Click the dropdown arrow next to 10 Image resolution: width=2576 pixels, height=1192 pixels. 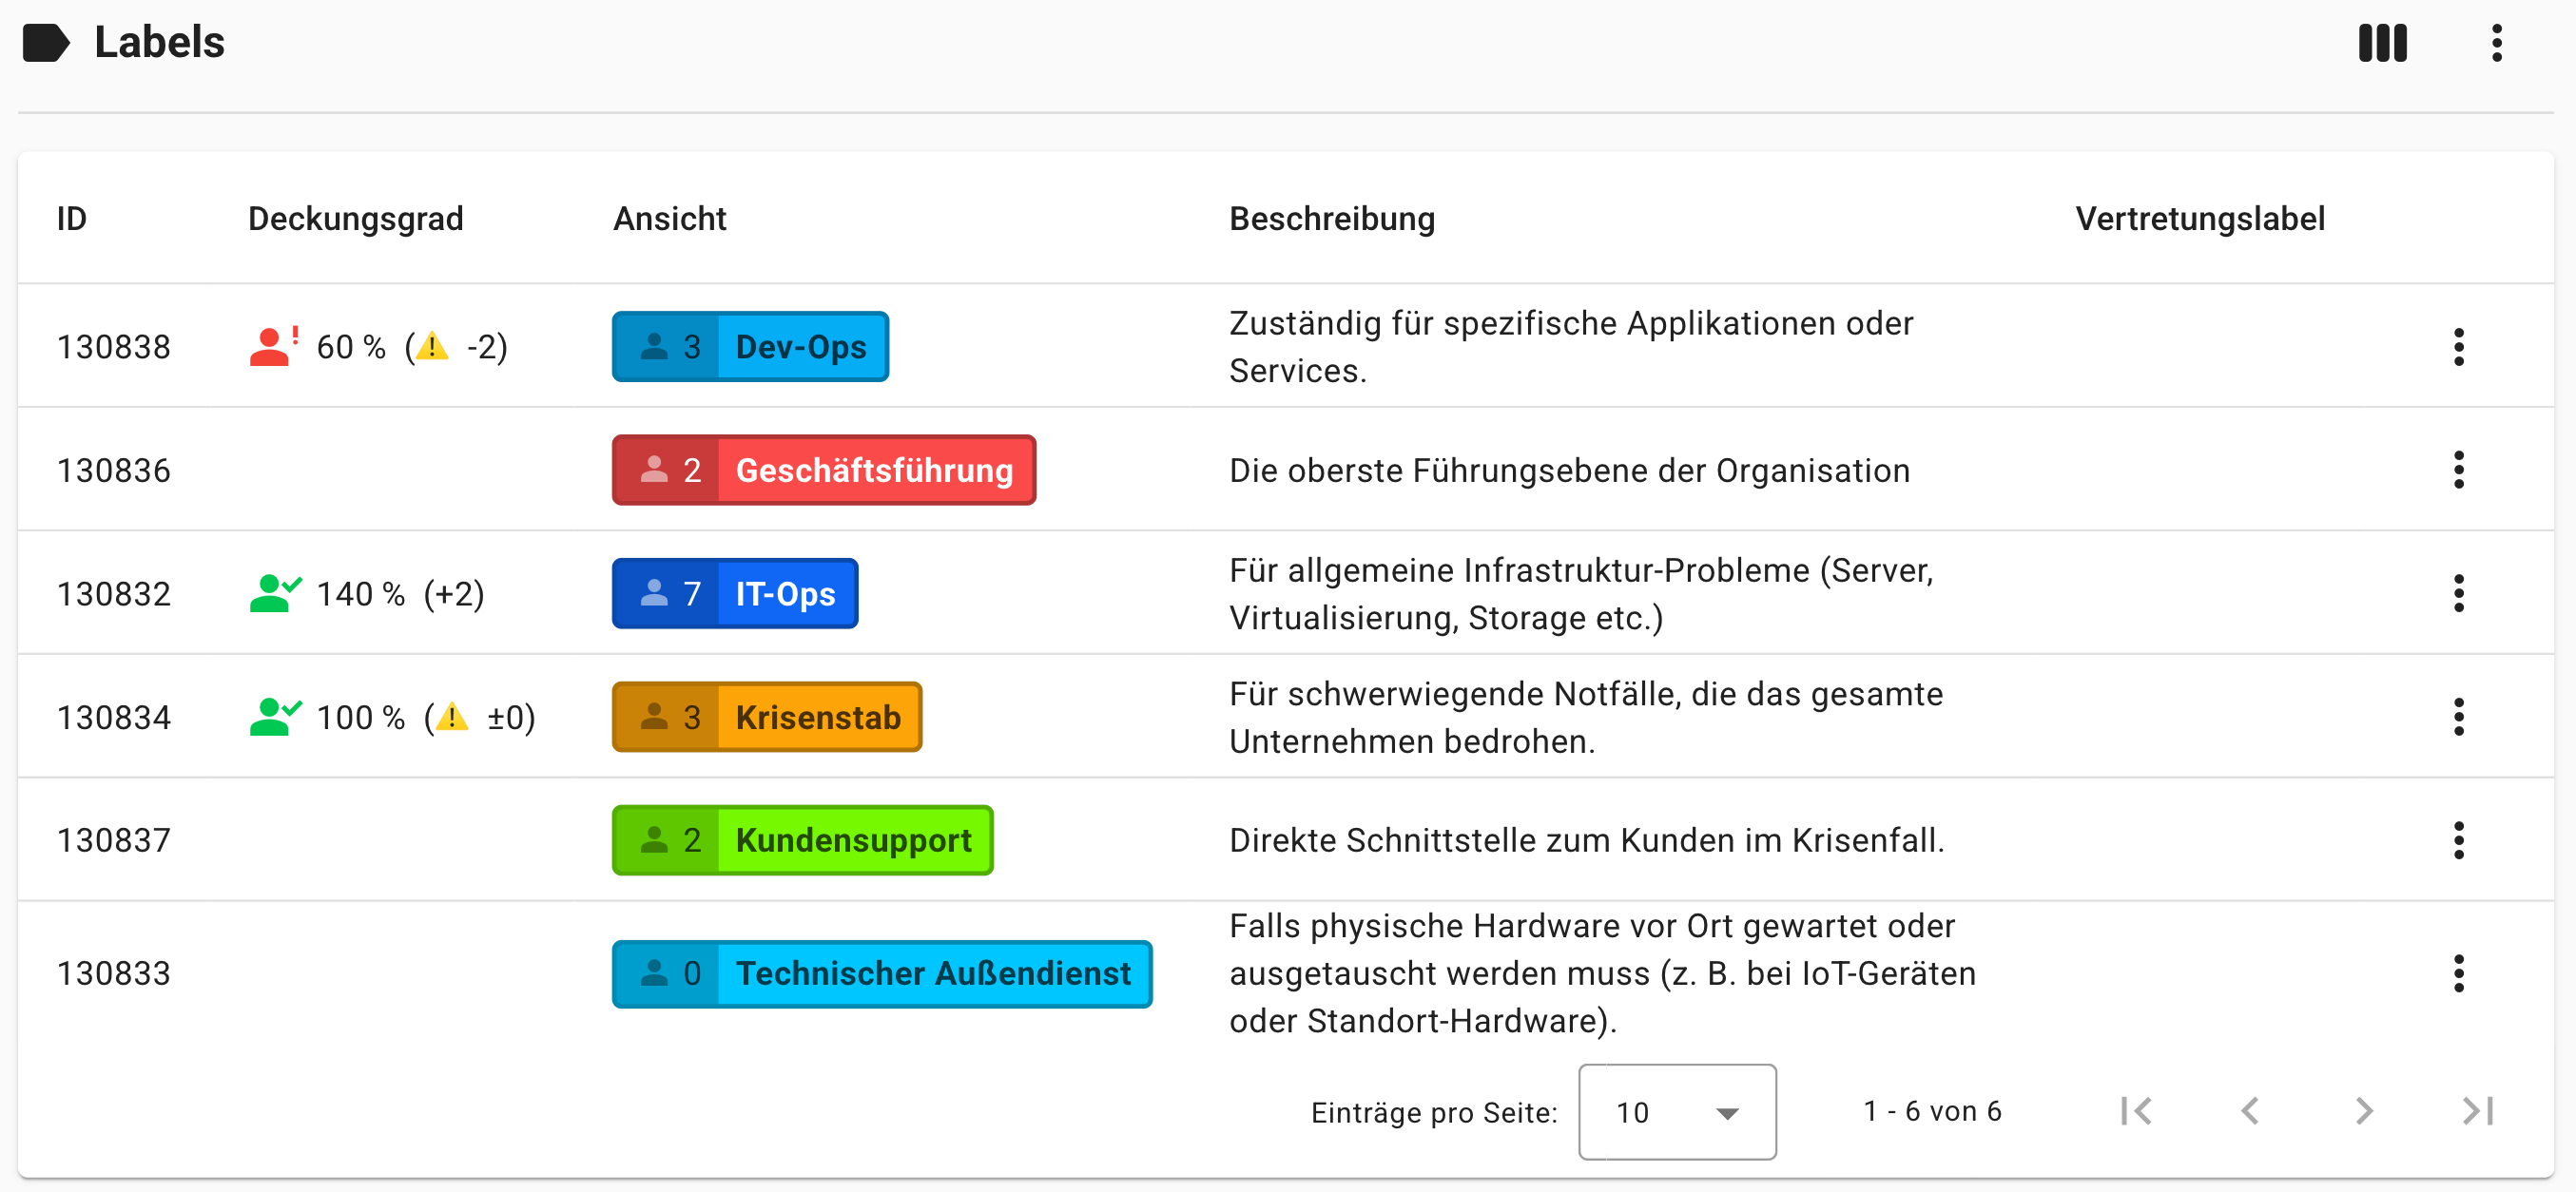point(1729,1112)
